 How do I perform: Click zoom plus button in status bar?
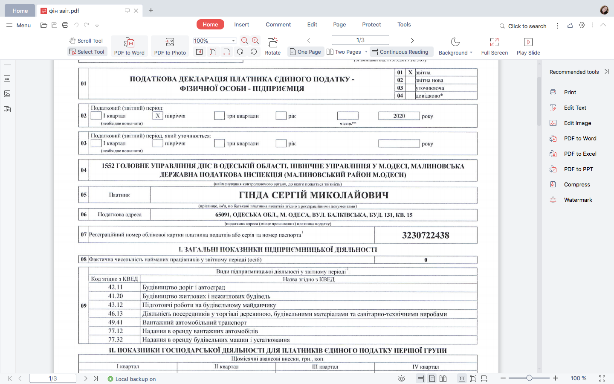(x=556, y=378)
